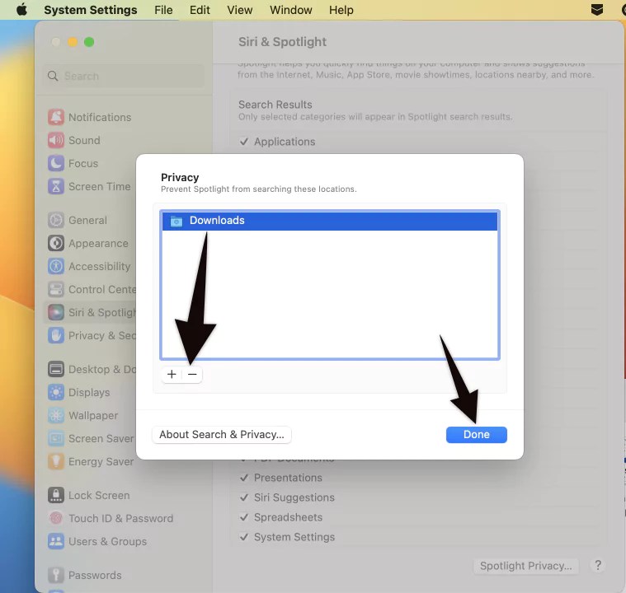Open Screen Time settings icon

56,186
